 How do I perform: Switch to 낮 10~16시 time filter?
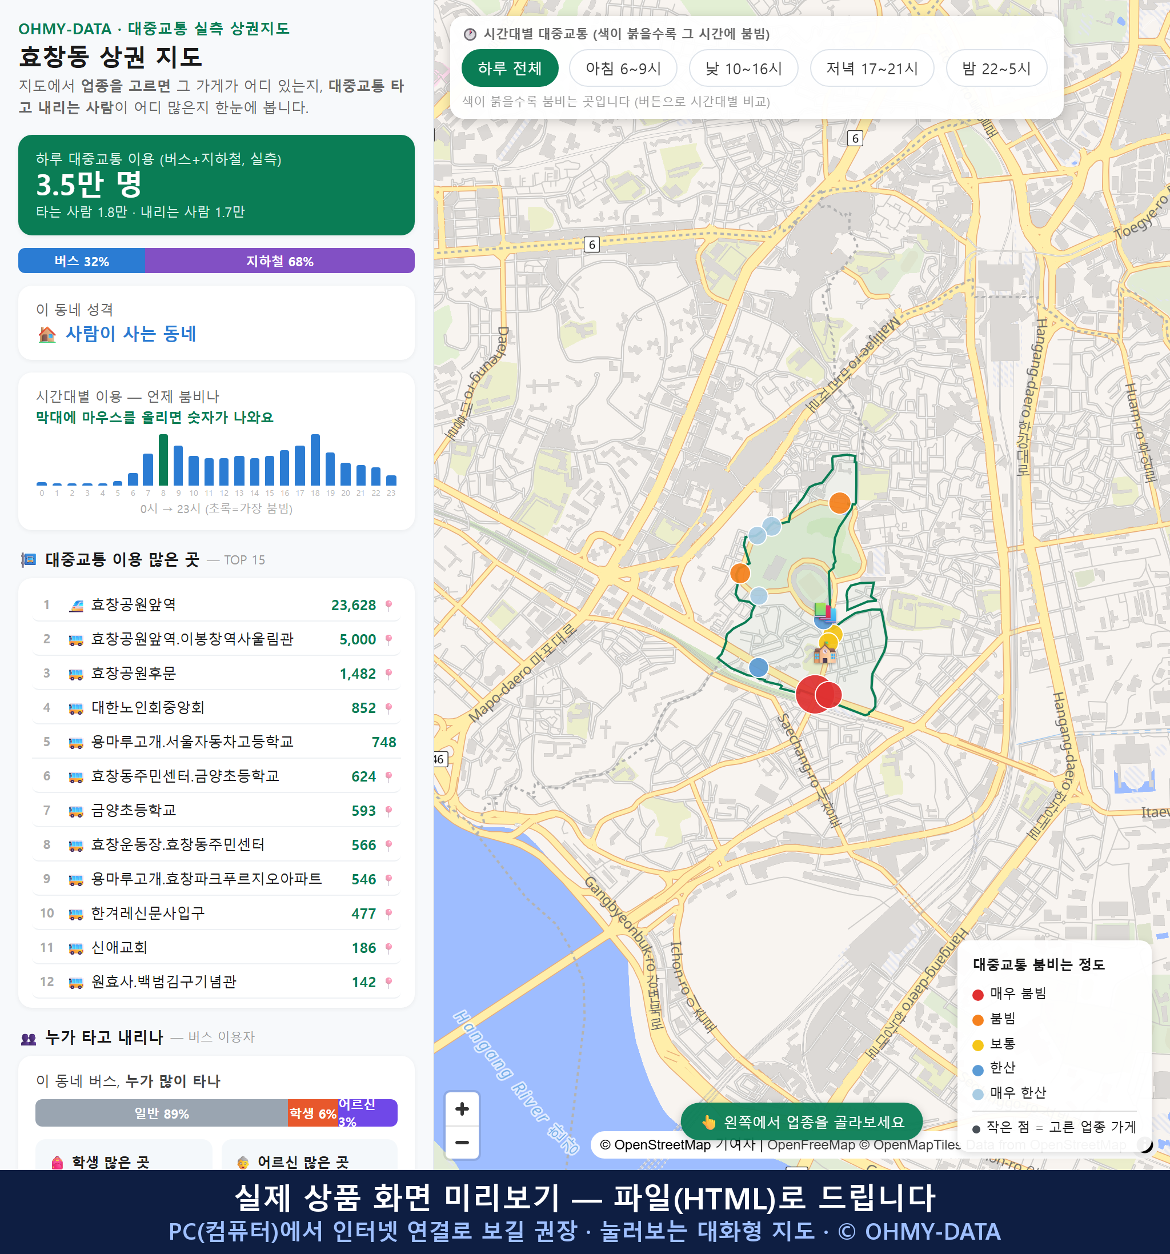click(743, 68)
